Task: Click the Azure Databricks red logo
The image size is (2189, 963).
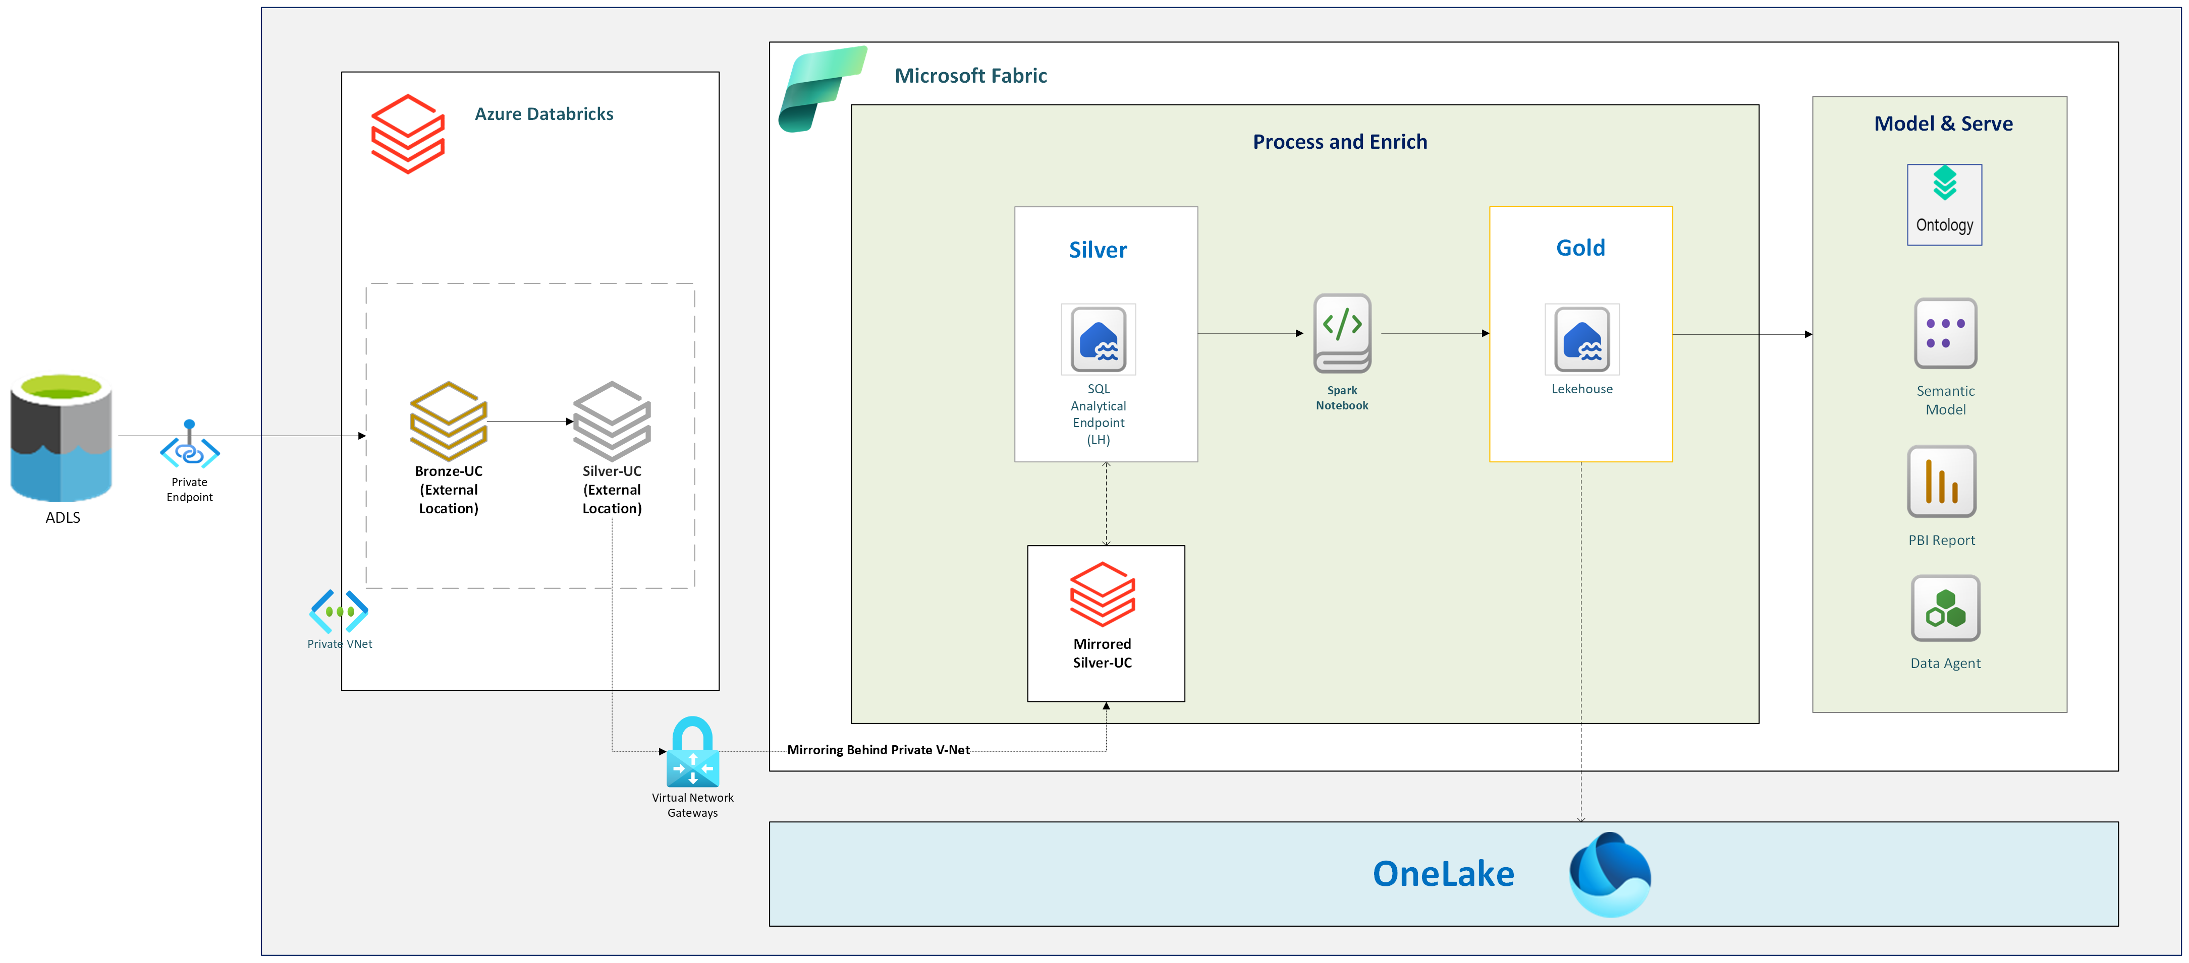Action: [x=408, y=134]
